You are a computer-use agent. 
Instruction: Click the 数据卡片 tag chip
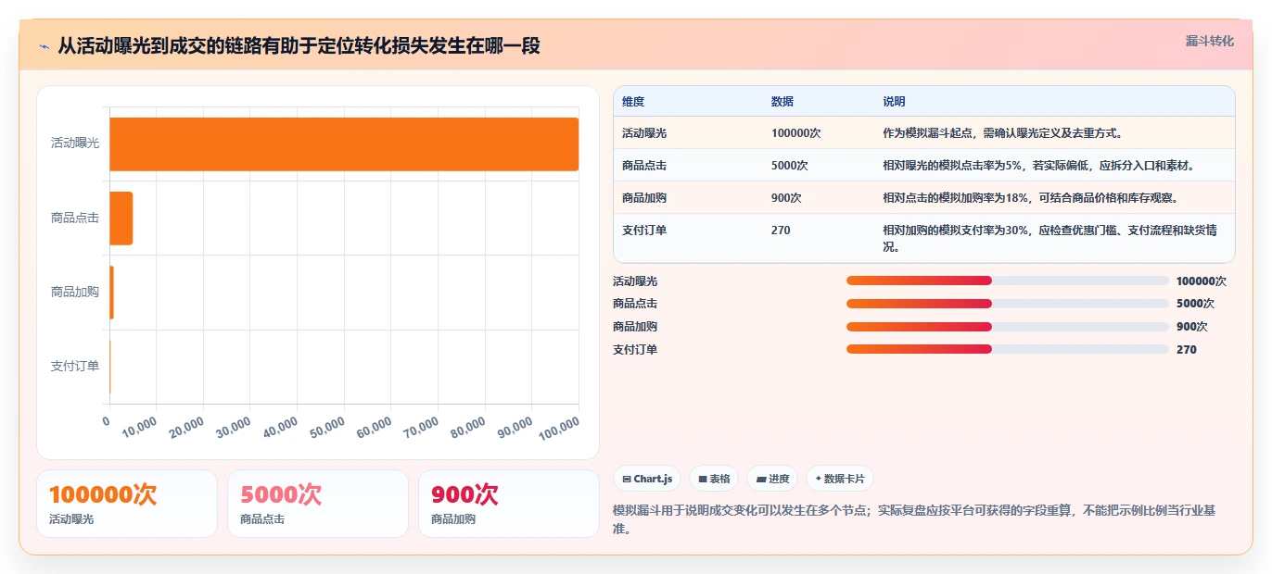839,479
